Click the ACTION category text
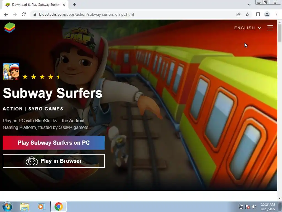 pyautogui.click(x=13, y=109)
